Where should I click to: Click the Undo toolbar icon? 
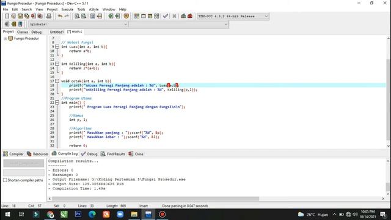click(60, 16)
